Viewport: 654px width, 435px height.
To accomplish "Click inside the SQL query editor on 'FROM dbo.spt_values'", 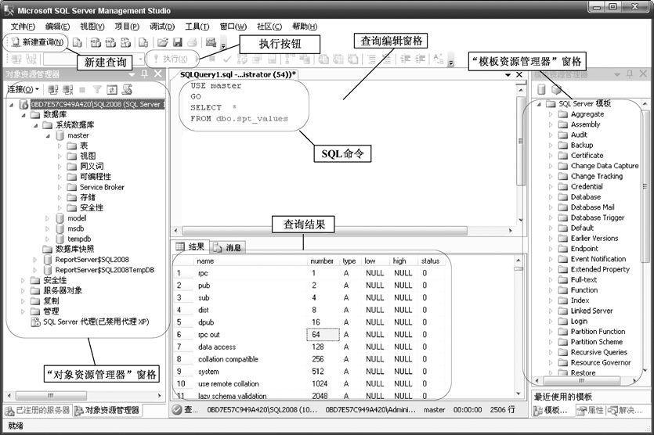I will pyautogui.click(x=239, y=119).
